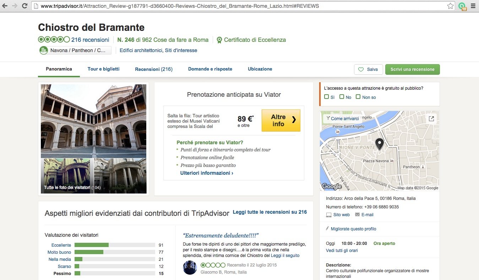Check the No checkbox

tap(342, 97)
